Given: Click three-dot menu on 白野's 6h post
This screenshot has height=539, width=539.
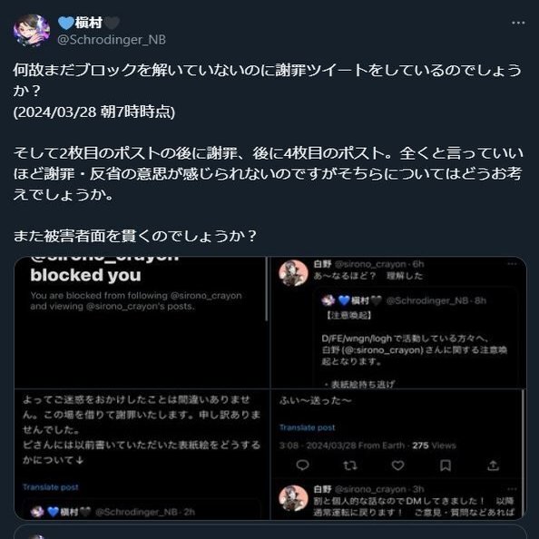Looking at the screenshot, I should tap(512, 264).
